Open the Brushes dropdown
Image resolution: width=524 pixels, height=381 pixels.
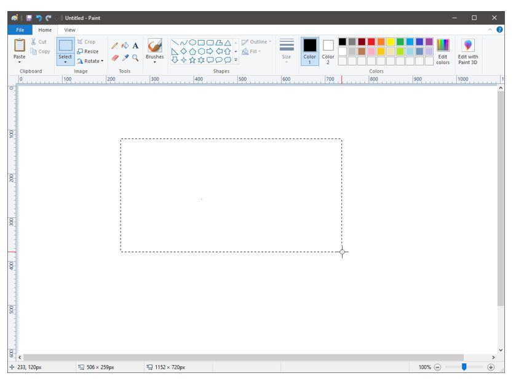154,62
